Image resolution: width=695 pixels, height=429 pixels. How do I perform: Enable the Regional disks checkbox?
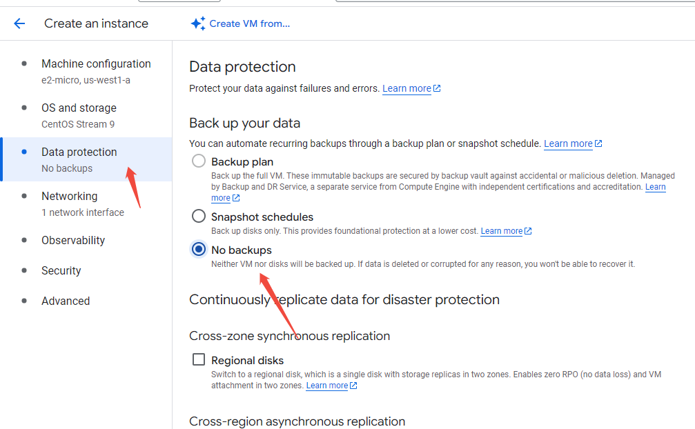tap(199, 360)
